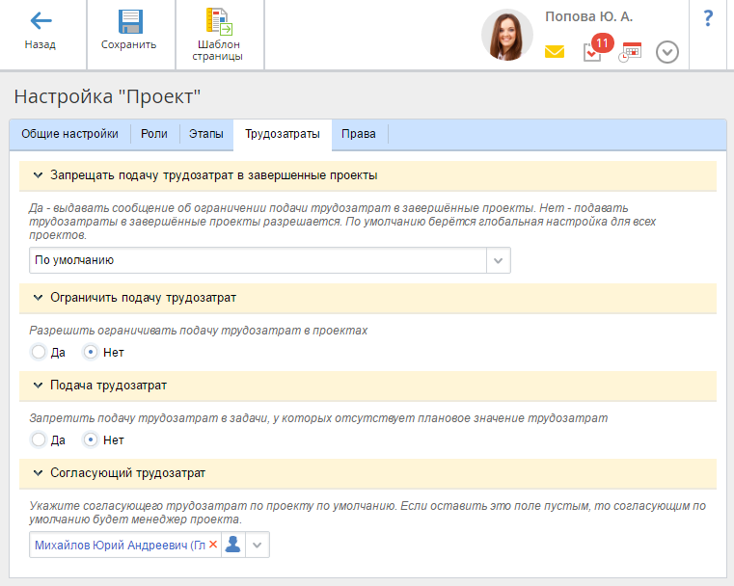734x586 pixels.
Task: Click the Back arrow icon
Action: point(41,21)
